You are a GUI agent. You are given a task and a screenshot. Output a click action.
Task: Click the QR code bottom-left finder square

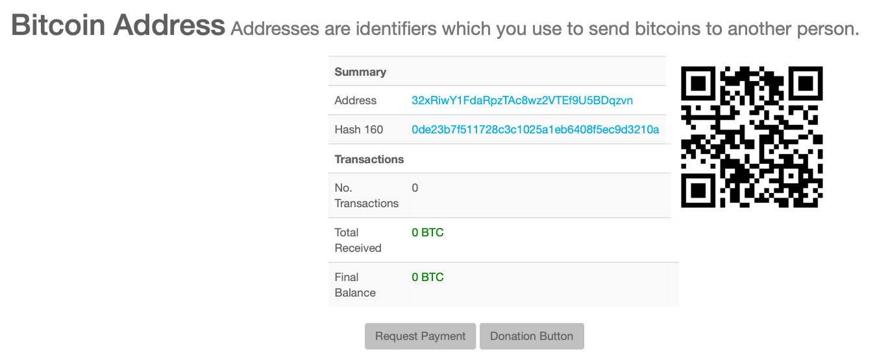pyautogui.click(x=698, y=190)
